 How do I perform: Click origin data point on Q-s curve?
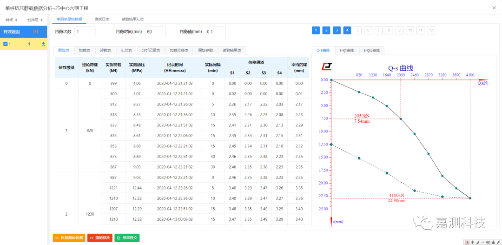click(x=331, y=80)
